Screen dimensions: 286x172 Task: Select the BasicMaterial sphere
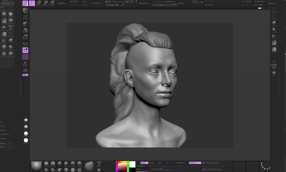[x=26, y=120]
